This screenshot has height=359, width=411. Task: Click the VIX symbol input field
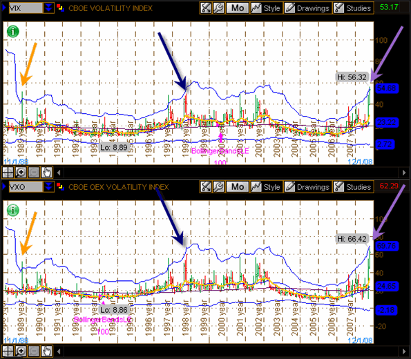pos(26,8)
